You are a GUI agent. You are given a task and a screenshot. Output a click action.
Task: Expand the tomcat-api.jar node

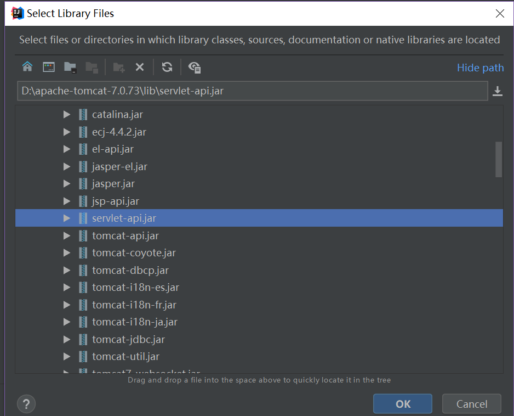pos(67,236)
